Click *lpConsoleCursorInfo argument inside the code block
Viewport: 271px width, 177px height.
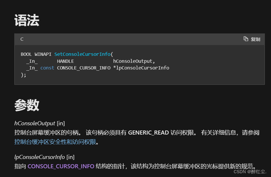pos(141,68)
